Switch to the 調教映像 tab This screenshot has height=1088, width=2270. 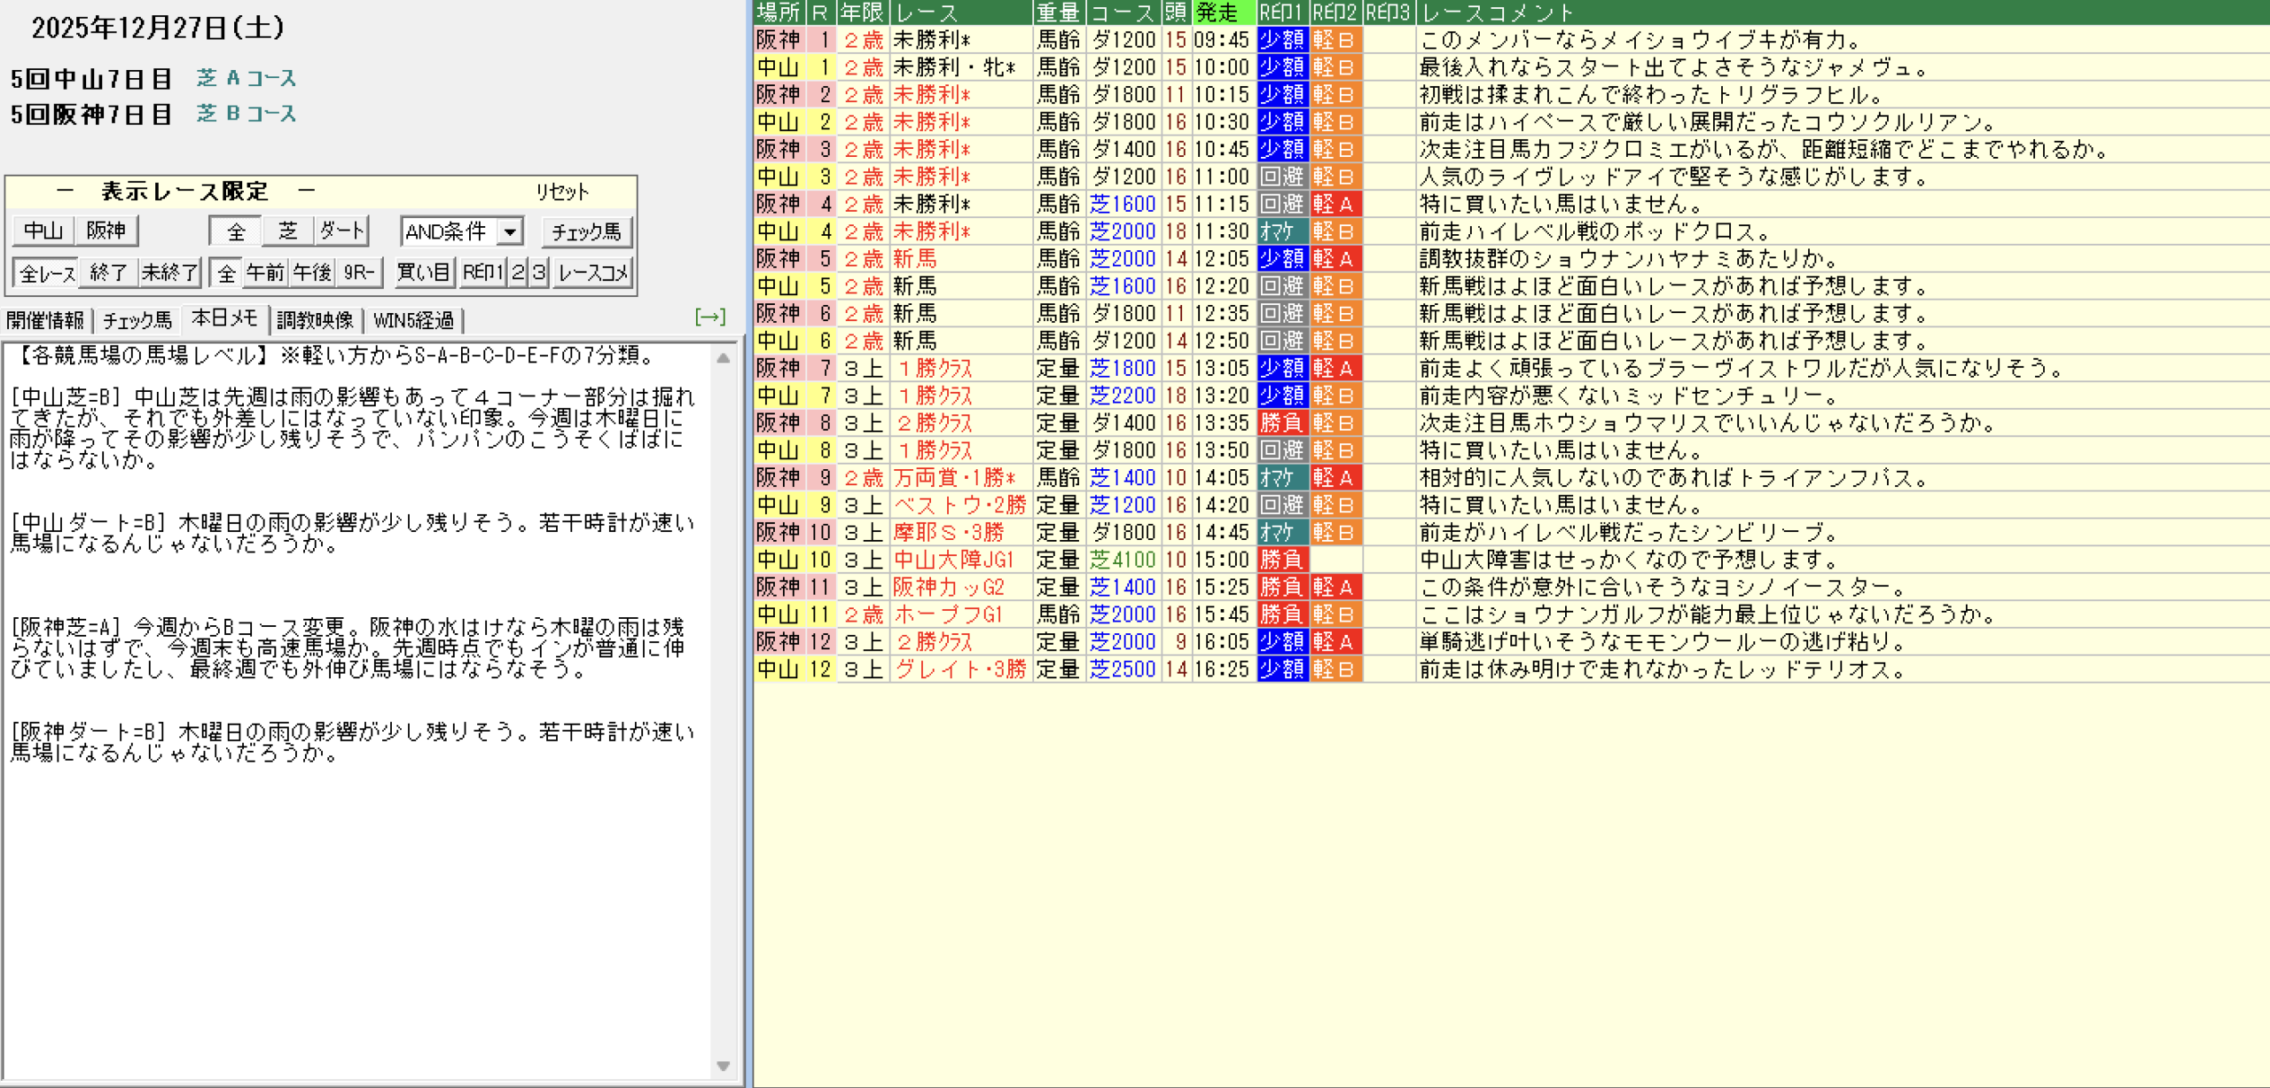[x=315, y=320]
